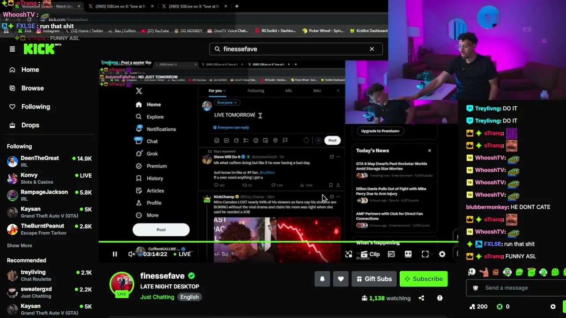The image size is (566, 318).
Task: Clear the finessefave search text
Action: coord(372,49)
